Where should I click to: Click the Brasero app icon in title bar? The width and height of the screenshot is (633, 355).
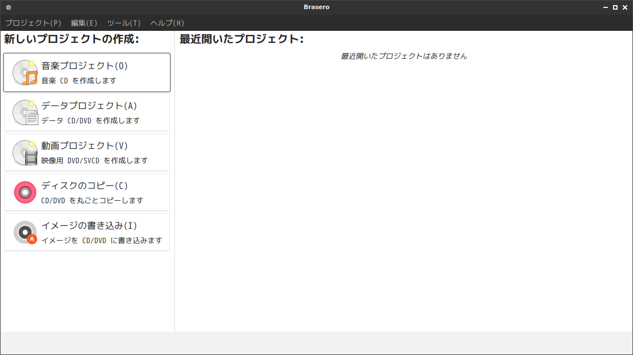[9, 7]
